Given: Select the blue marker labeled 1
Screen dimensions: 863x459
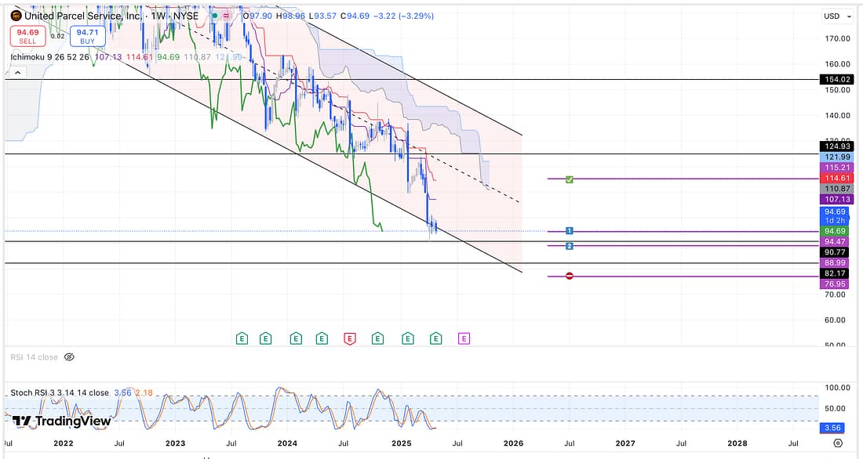Looking at the screenshot, I should (570, 231).
